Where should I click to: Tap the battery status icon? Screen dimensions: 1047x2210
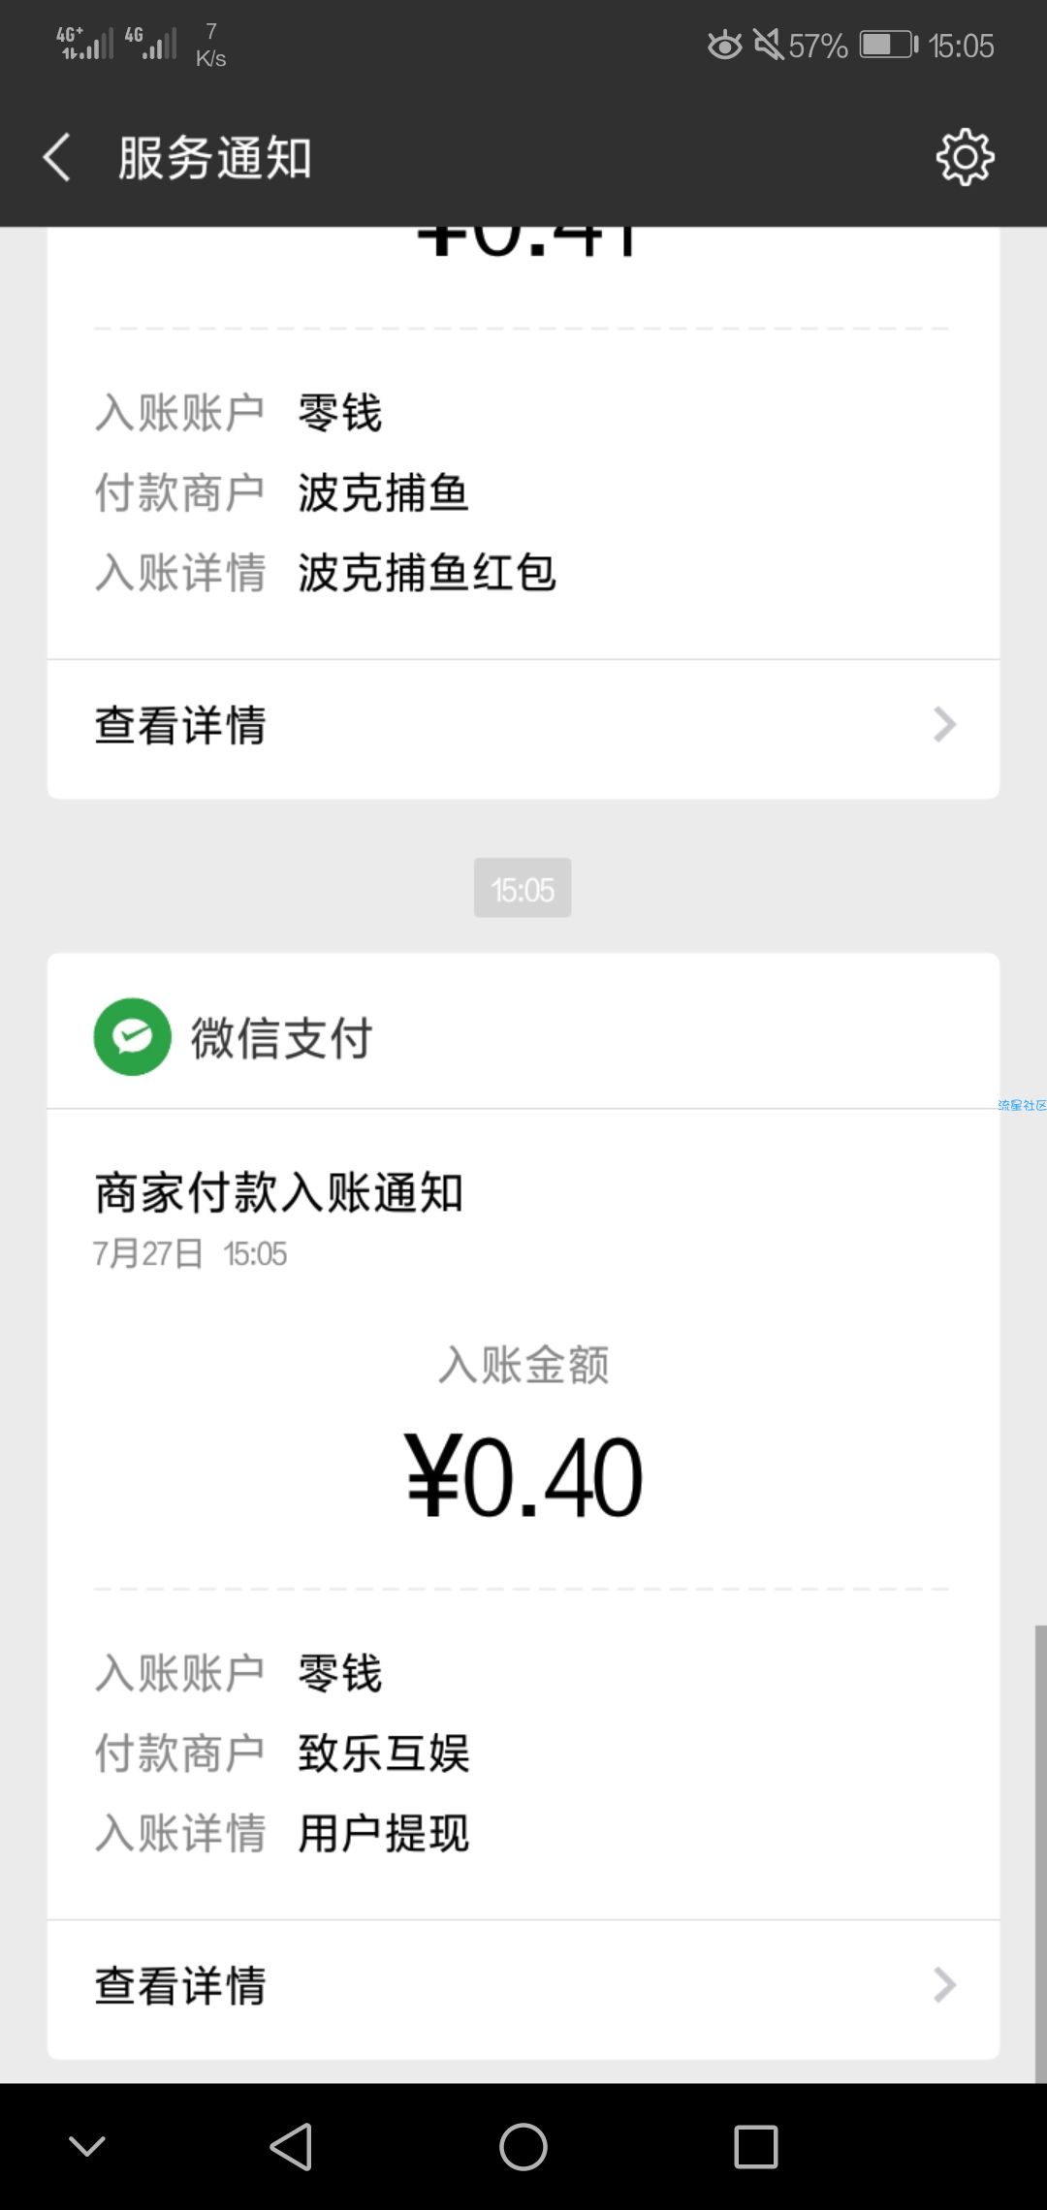coord(888,45)
